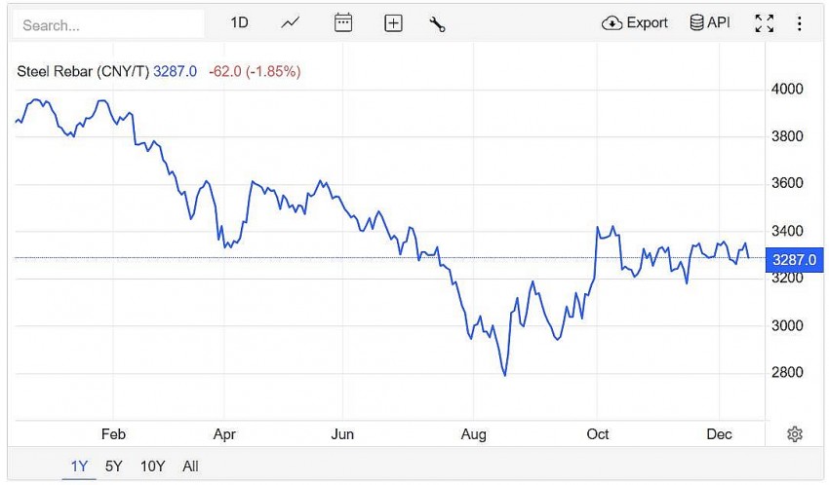This screenshot has height=485, width=829.
Task: Switch to the 5Y time range
Action: [x=114, y=466]
